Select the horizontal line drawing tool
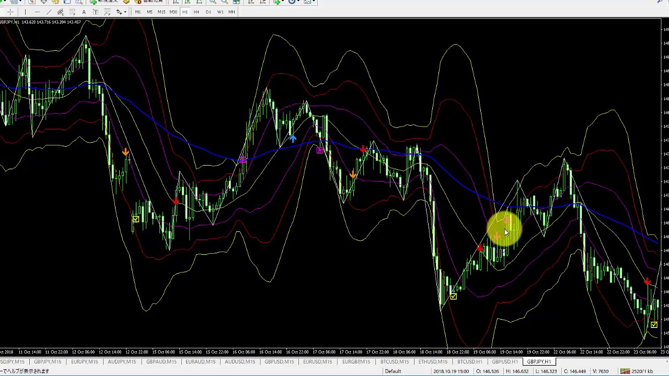This screenshot has height=376, width=669. click(37, 12)
